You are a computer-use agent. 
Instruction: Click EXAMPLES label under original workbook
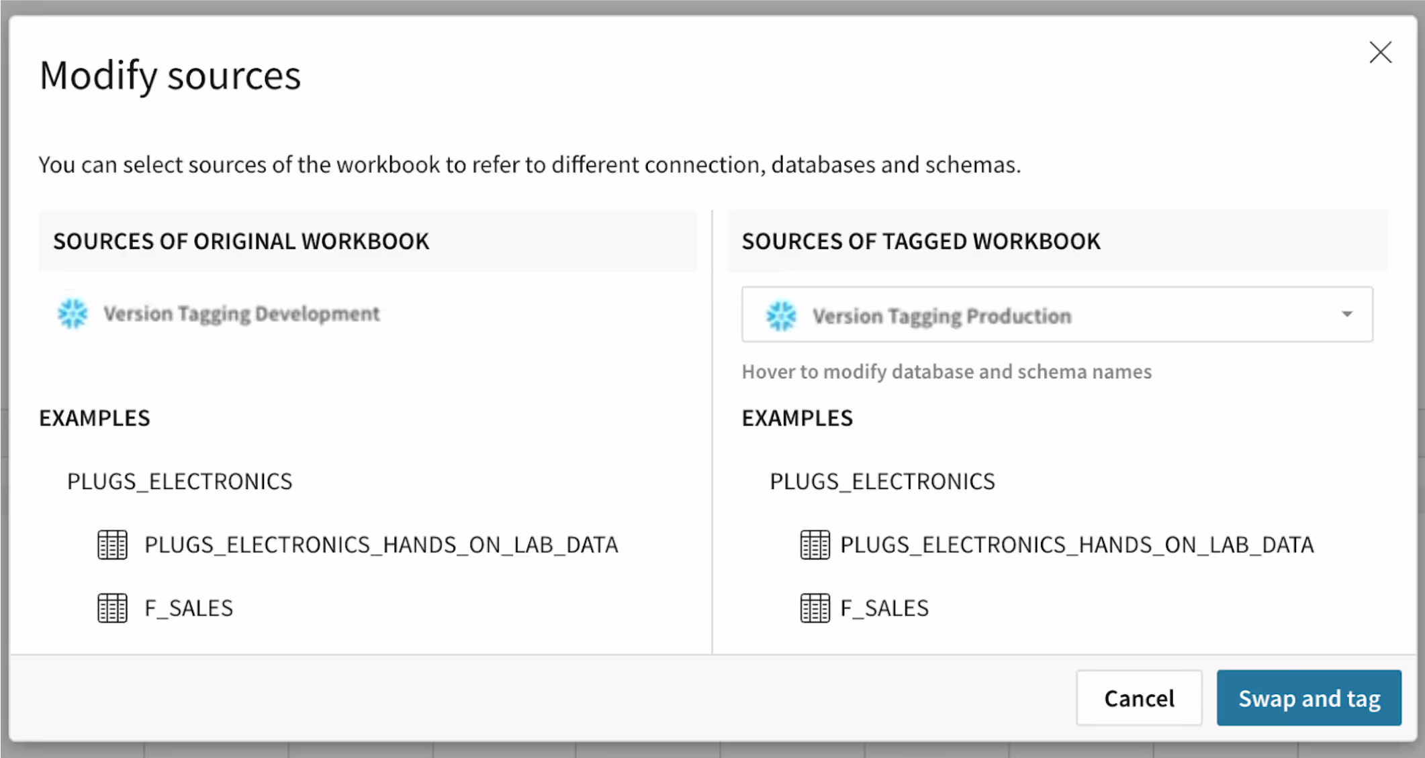95,419
